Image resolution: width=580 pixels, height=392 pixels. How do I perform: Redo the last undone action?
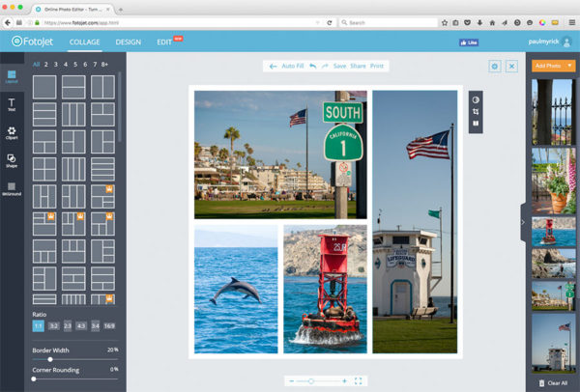pyautogui.click(x=325, y=66)
